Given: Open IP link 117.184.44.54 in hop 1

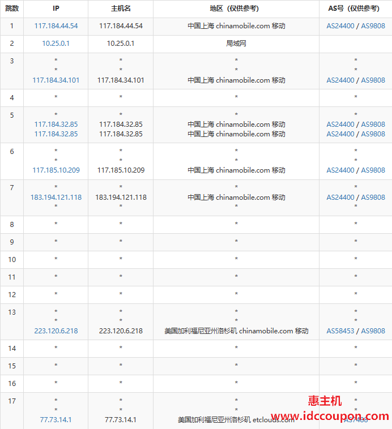Looking at the screenshot, I should [56, 26].
